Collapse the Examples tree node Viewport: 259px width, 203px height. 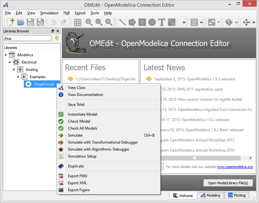click(18, 77)
